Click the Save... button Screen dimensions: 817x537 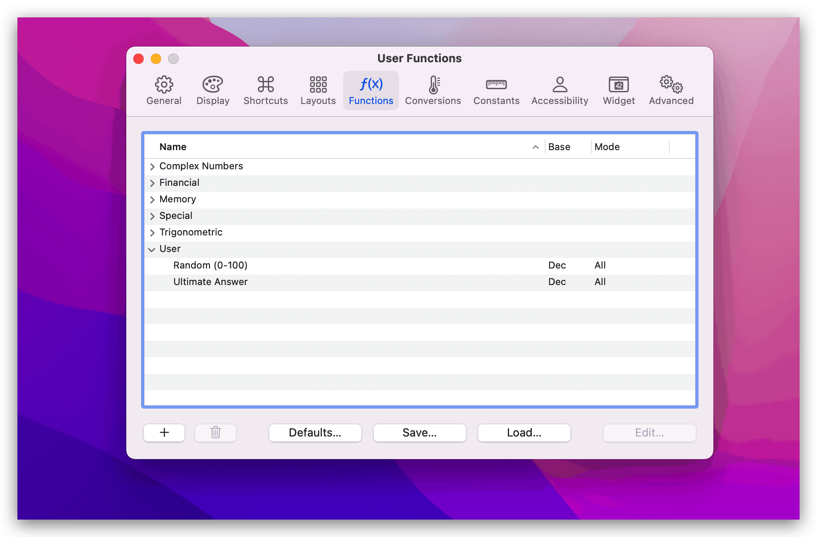(420, 433)
